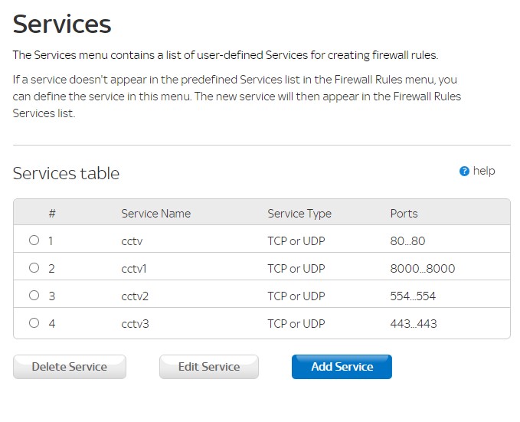Click the cctv3 service name cell
The width and height of the screenshot is (520, 422).
pos(135,324)
